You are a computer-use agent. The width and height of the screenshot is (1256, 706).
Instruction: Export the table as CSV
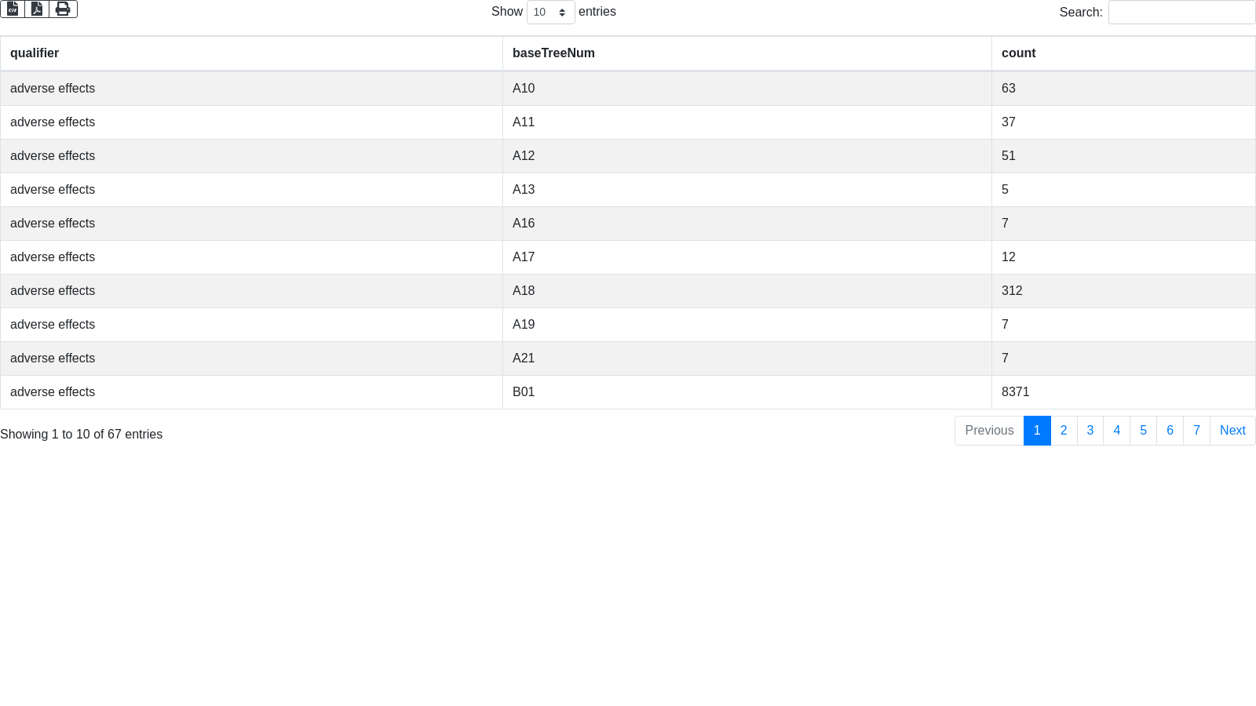tap(13, 9)
